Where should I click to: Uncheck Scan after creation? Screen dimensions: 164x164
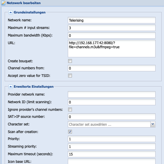tap(70, 132)
